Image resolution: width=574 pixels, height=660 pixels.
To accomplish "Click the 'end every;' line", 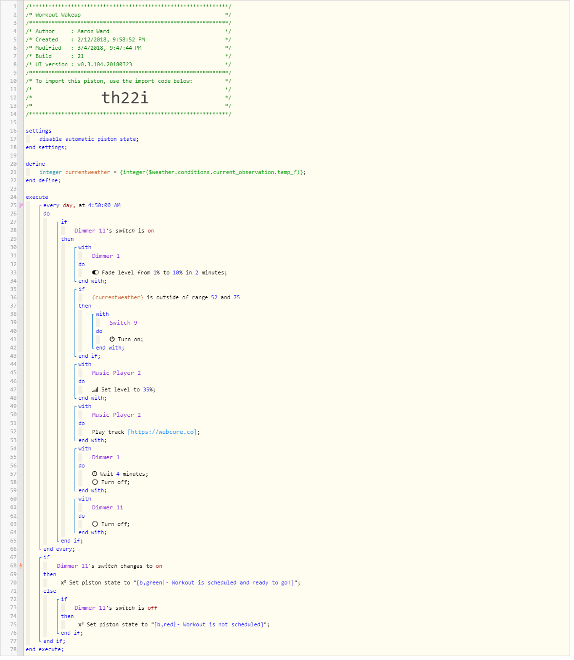I will [x=59, y=549].
